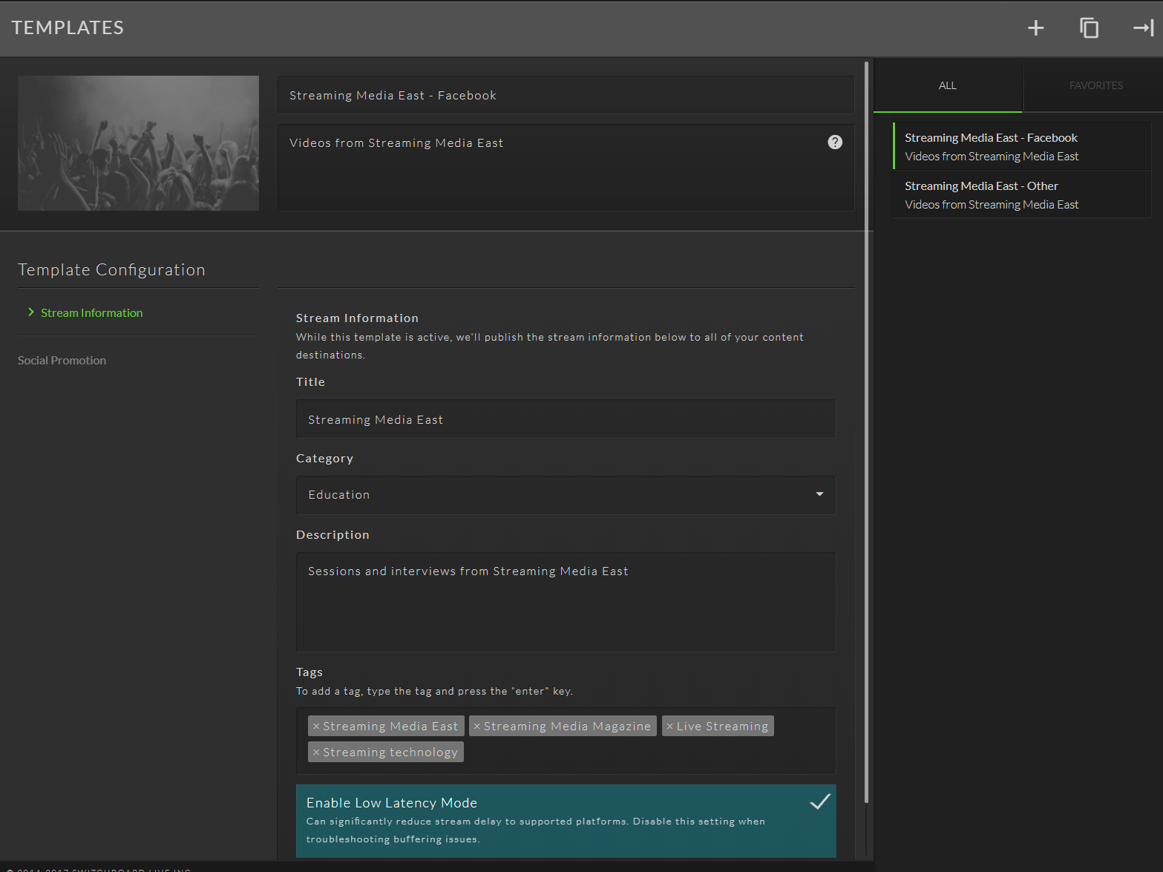Switch to the ALL tab
The image size is (1163, 872).
pyautogui.click(x=948, y=85)
